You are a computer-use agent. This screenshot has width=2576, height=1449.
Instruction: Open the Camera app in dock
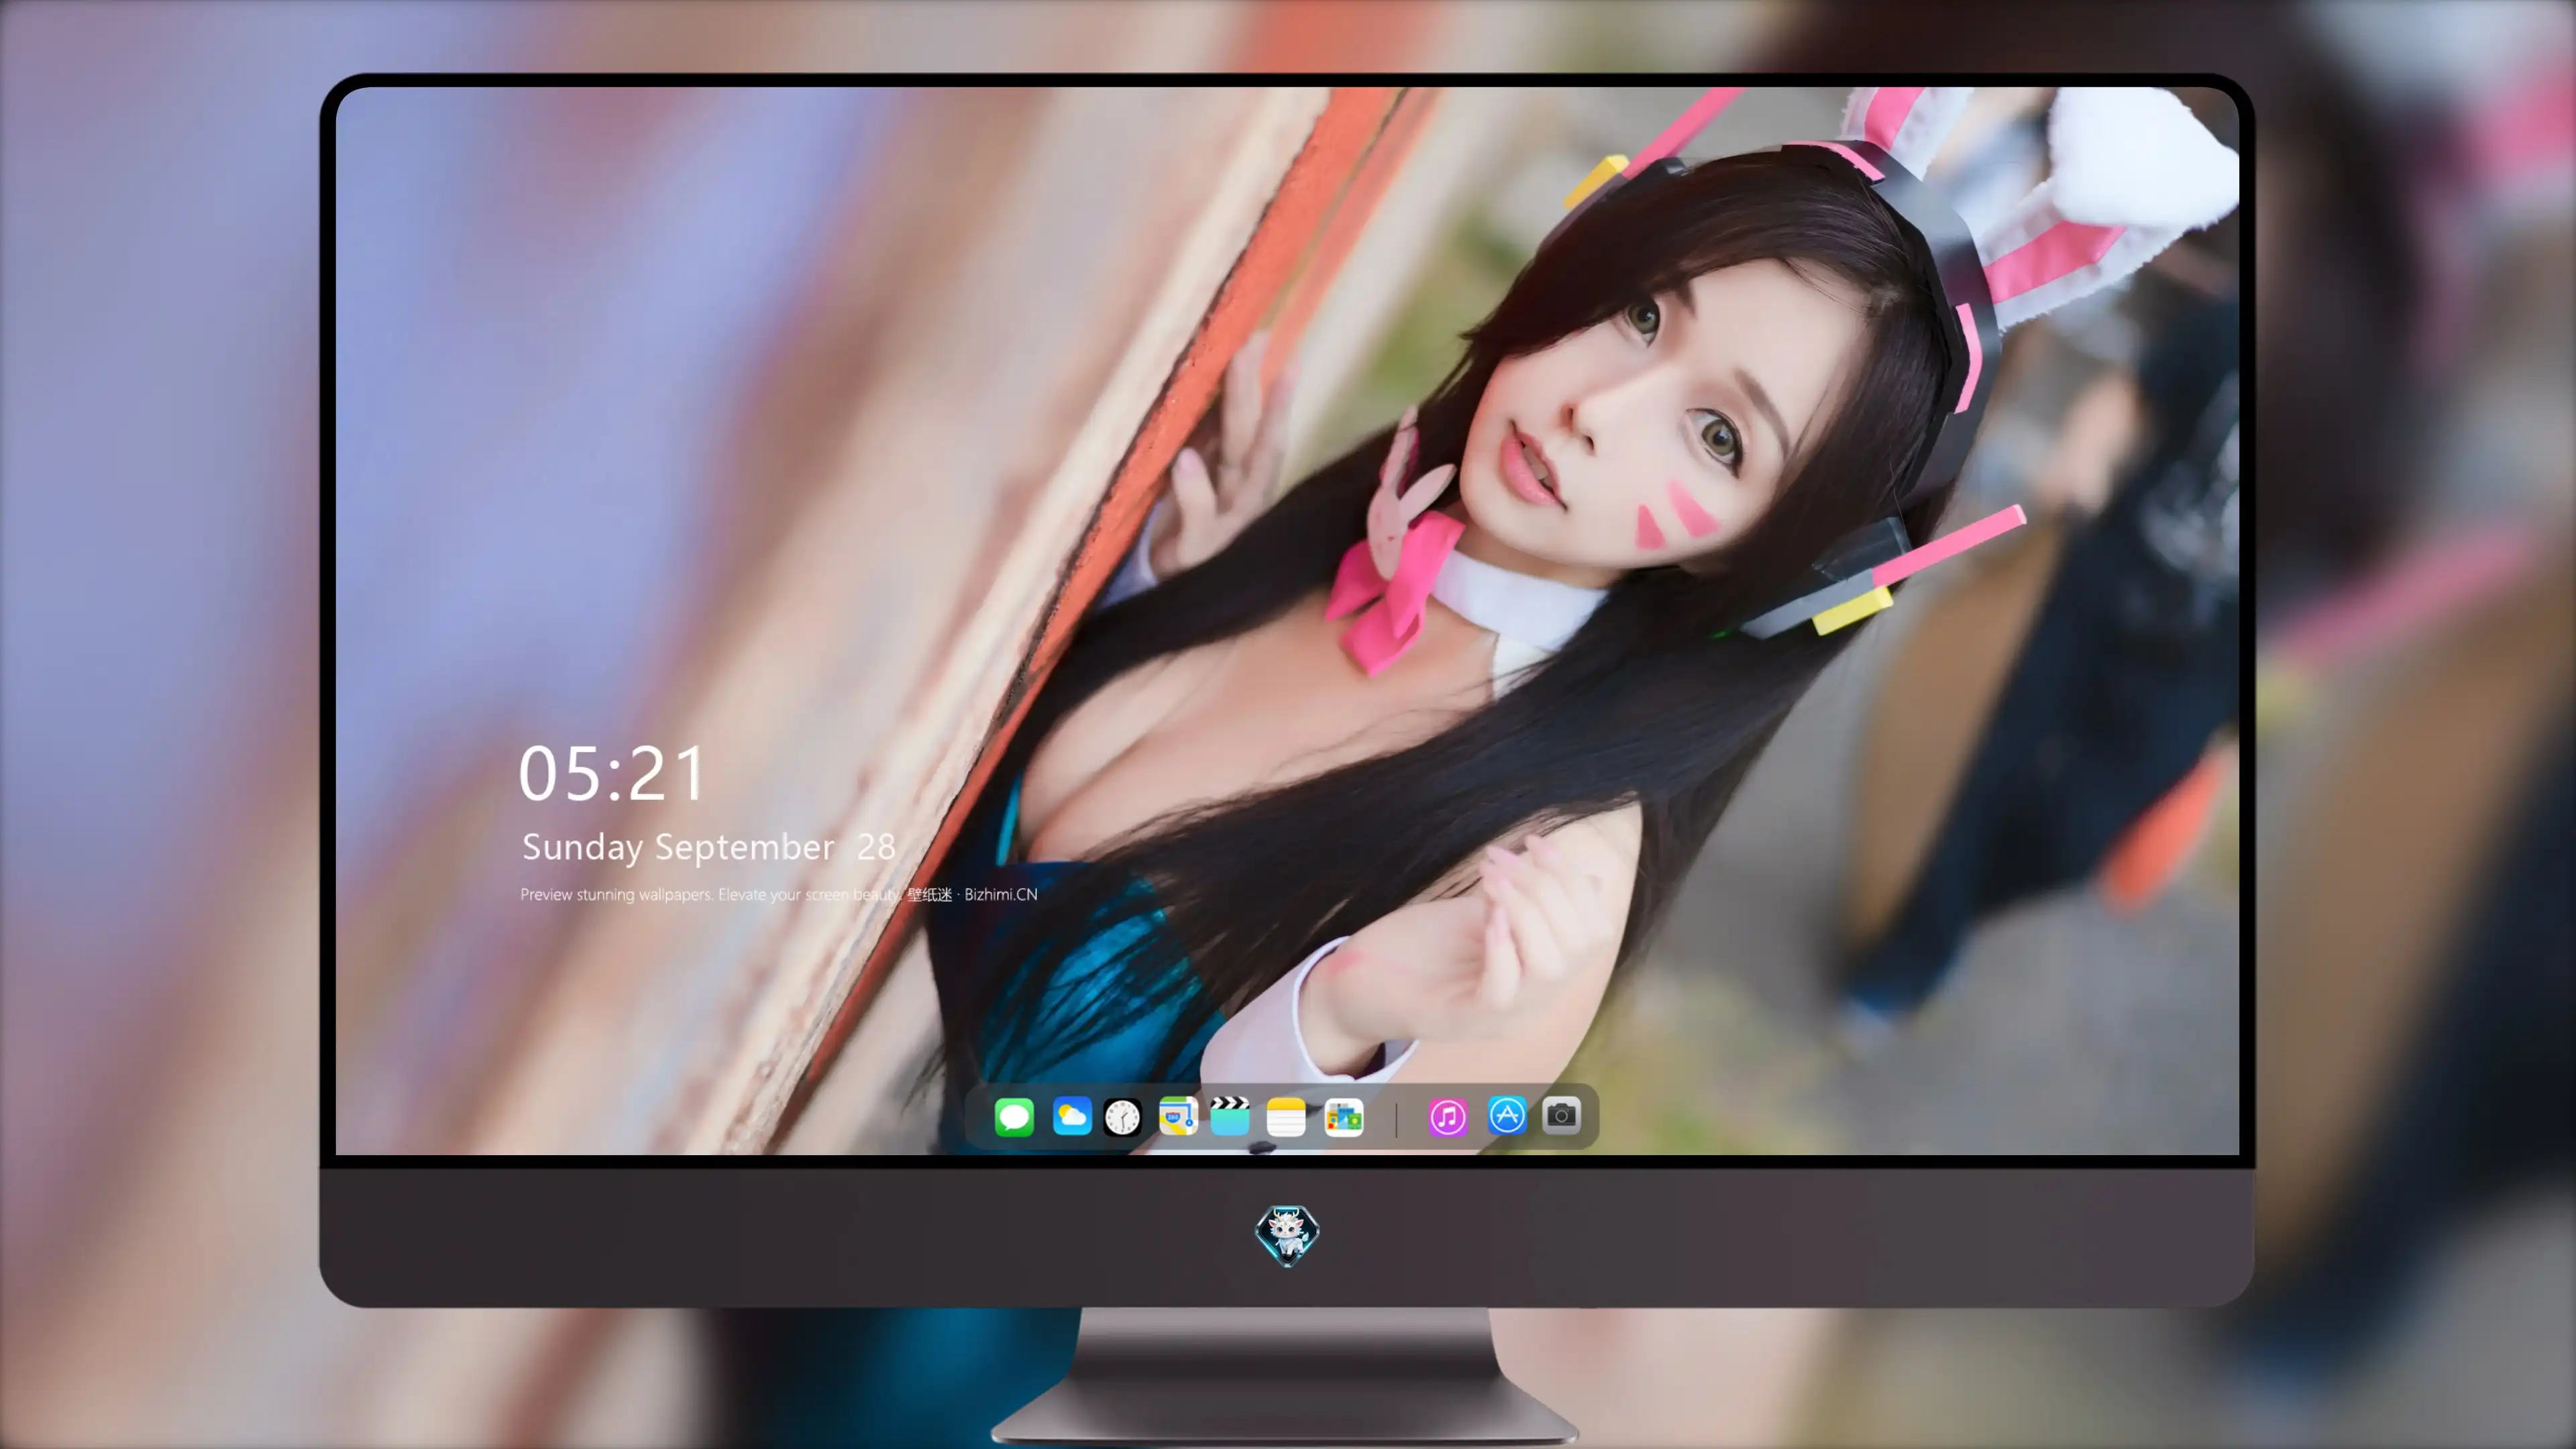pos(1561,1115)
